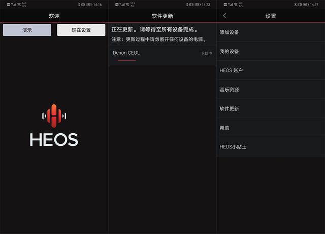Open 添加设备 in settings
325x234 pixels.
tap(271, 32)
